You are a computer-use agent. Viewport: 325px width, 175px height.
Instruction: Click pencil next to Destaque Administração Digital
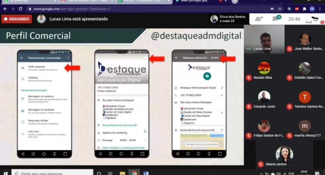[222, 88]
